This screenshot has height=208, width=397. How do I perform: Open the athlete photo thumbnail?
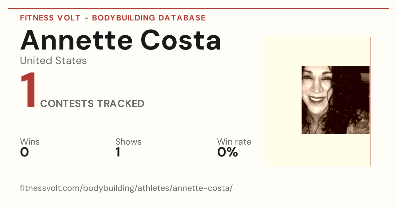coord(335,100)
